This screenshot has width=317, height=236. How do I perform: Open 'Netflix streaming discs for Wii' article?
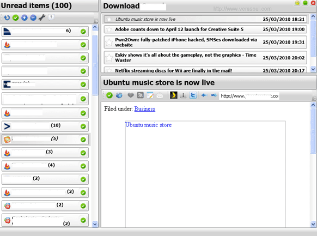tap(205, 70)
